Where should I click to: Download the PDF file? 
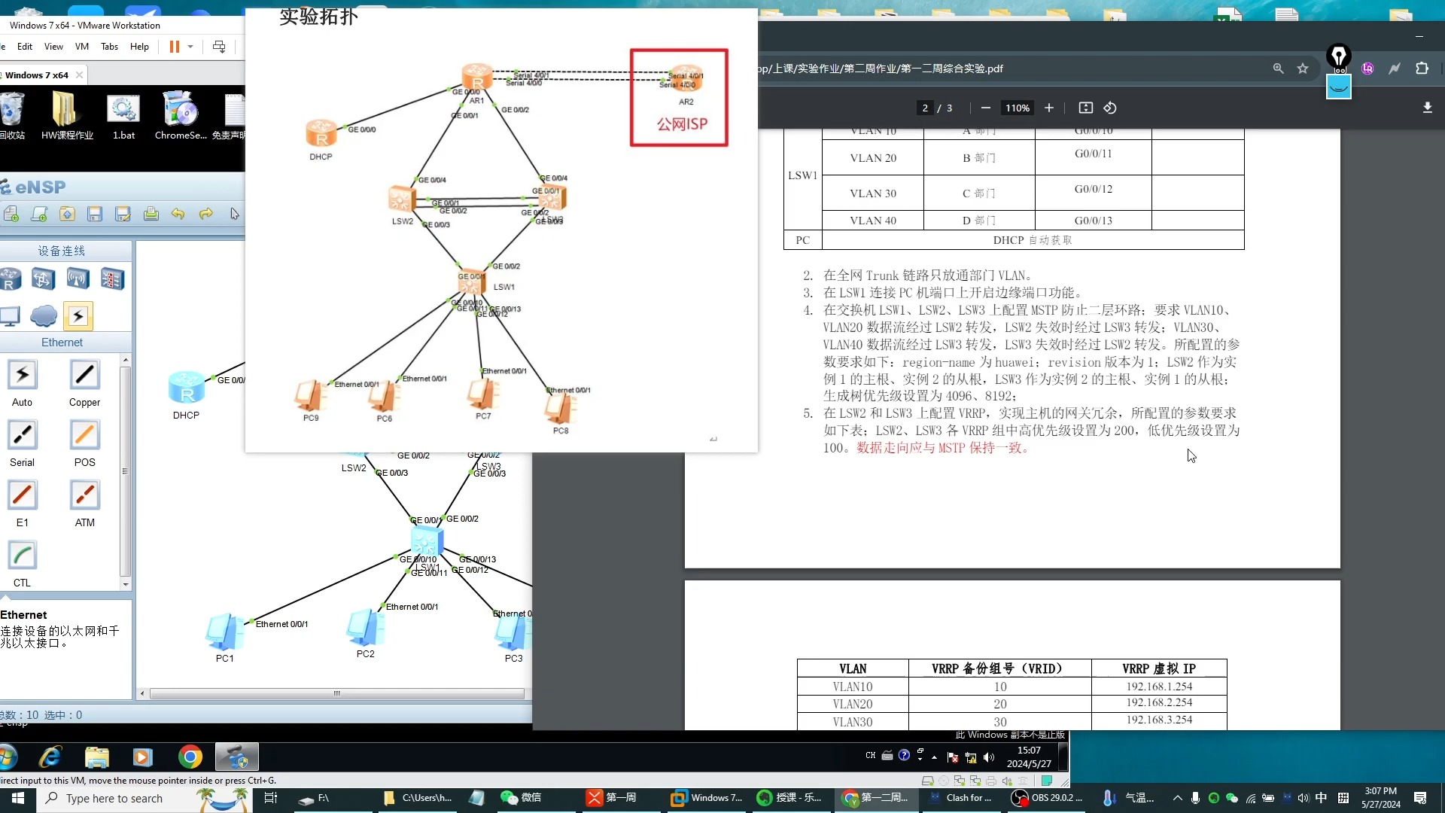pos(1427,108)
